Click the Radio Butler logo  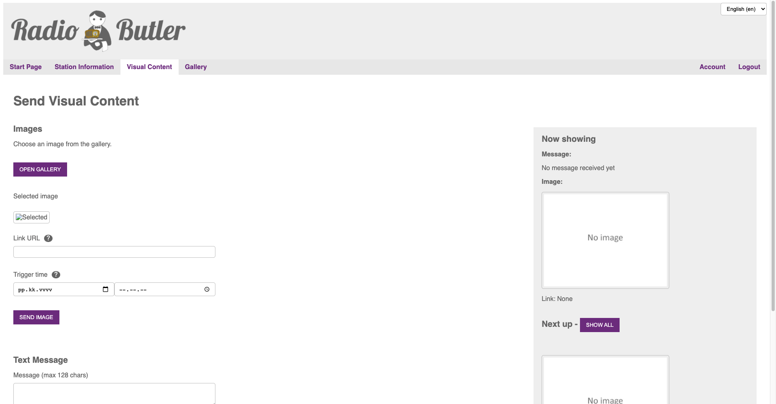pyautogui.click(x=98, y=31)
